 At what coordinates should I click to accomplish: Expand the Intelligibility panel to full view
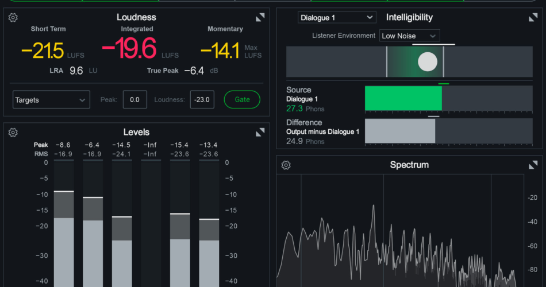point(533,17)
